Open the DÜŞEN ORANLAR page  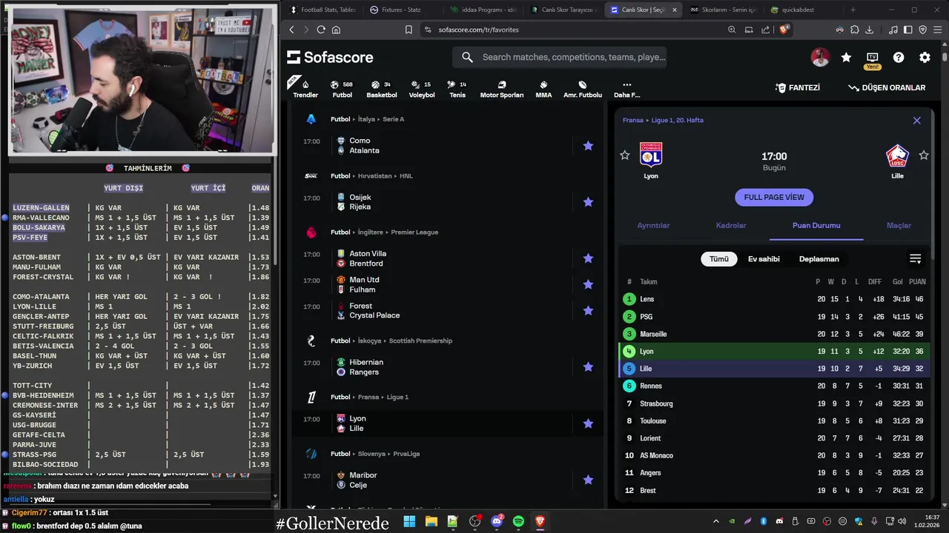tap(887, 87)
